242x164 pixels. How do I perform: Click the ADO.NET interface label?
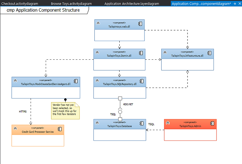(128, 104)
